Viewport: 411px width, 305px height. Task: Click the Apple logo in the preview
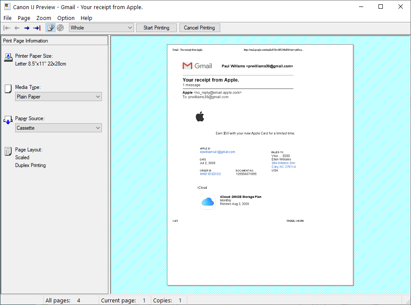click(200, 116)
